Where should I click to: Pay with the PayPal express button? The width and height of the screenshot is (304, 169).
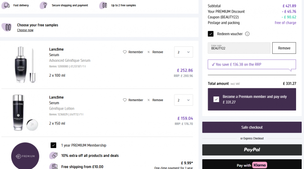coord(252,150)
